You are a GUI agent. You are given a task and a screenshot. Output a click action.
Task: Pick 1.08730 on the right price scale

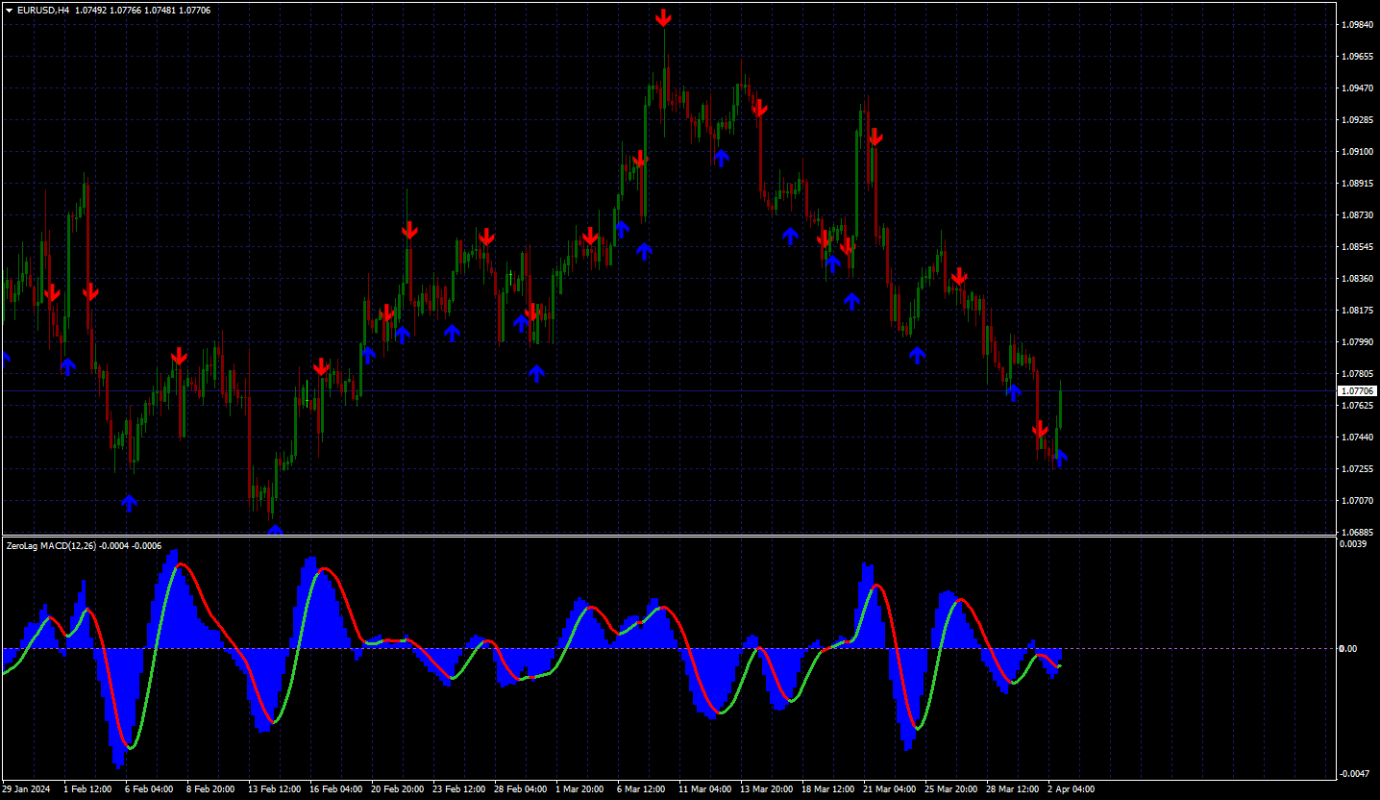point(1357,215)
